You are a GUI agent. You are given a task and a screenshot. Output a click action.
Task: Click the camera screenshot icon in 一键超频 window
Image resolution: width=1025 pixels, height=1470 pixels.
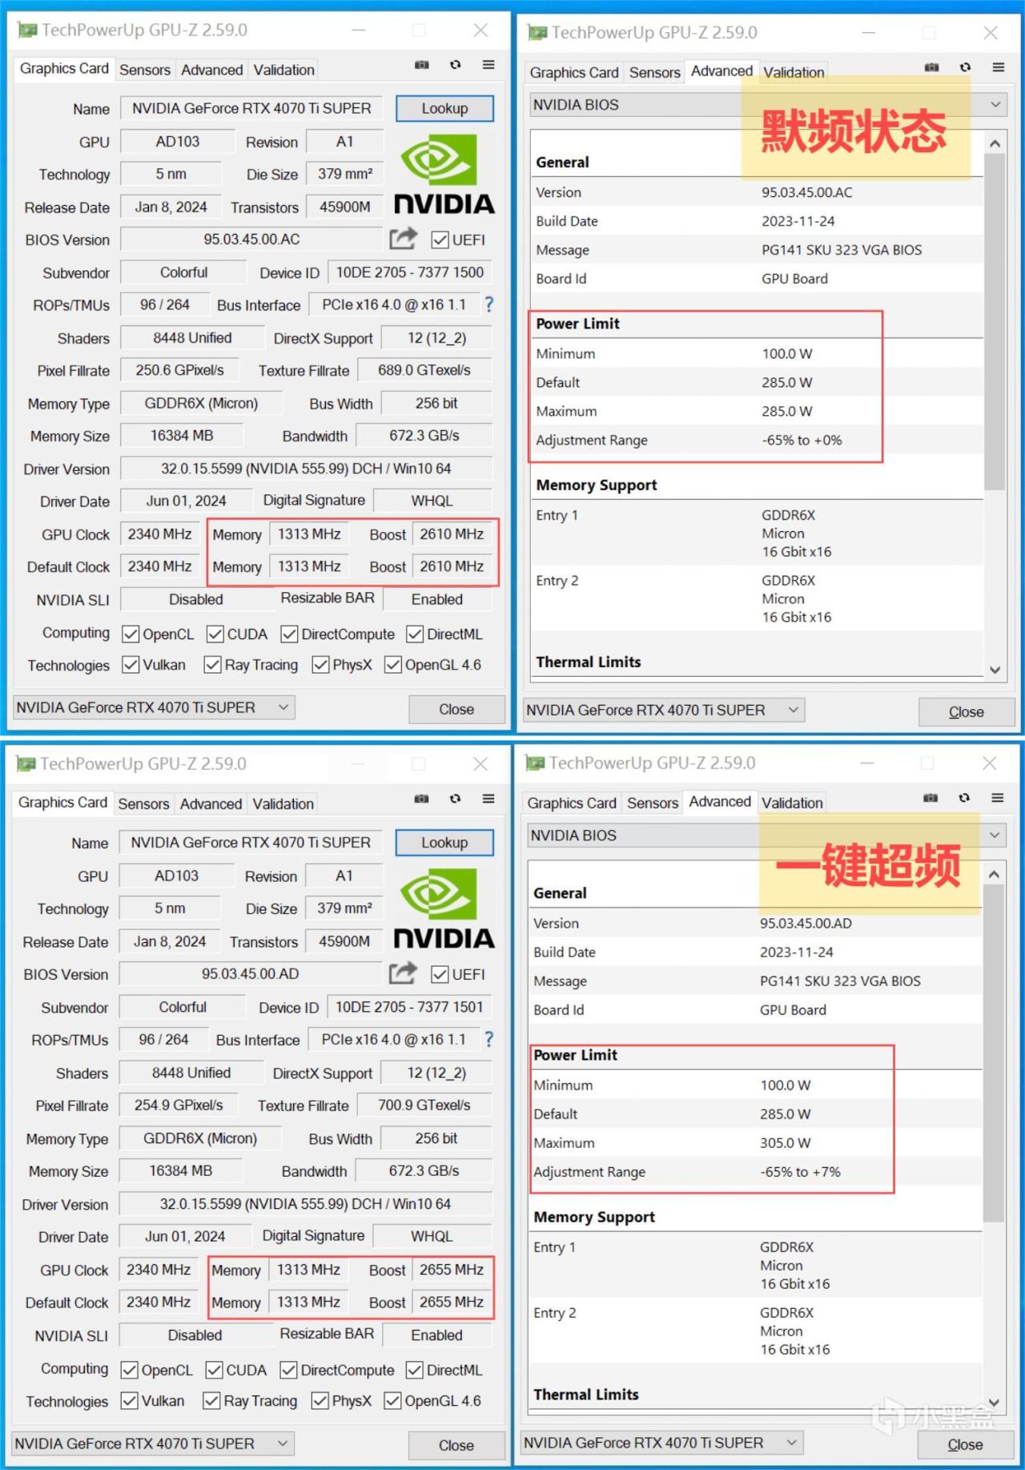coord(931,798)
